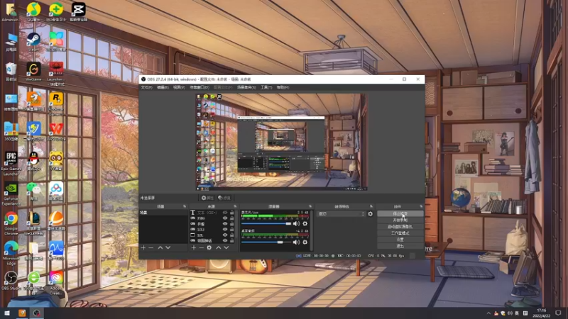The height and width of the screenshot is (319, 568).
Task: Toggle visibility eye of the bottom source row
Action: (225, 240)
